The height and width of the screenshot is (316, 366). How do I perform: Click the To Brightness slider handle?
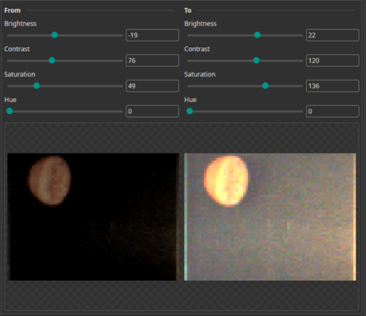257,35
